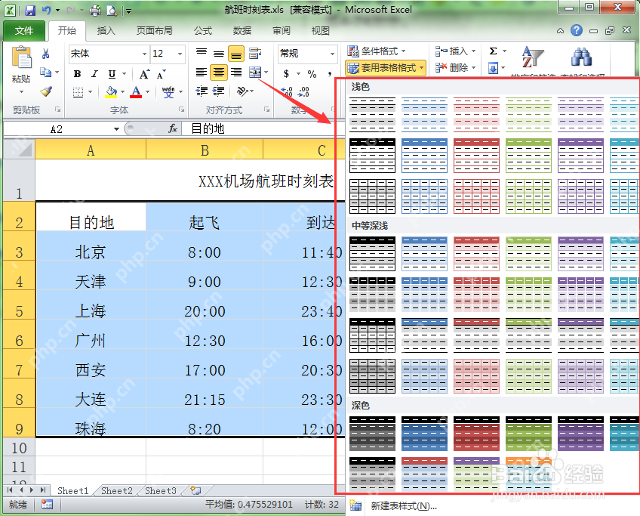Toggle align text left
The width and height of the screenshot is (640, 516).
202,73
